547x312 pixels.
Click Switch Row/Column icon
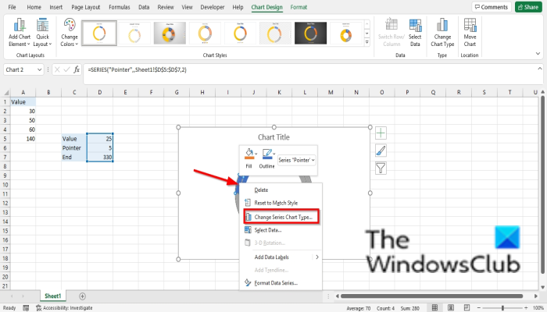[391, 33]
